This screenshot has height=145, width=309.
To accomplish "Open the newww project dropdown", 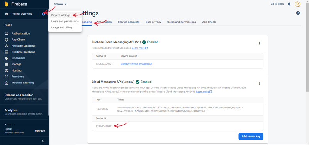I will coord(60,4).
